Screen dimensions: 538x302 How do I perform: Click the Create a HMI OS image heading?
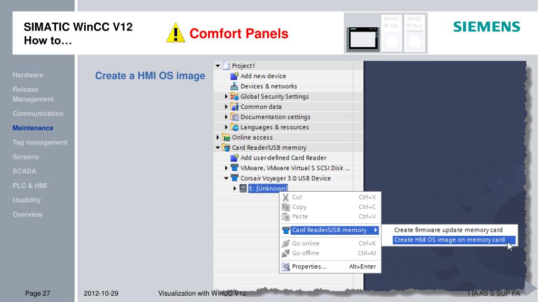point(150,76)
